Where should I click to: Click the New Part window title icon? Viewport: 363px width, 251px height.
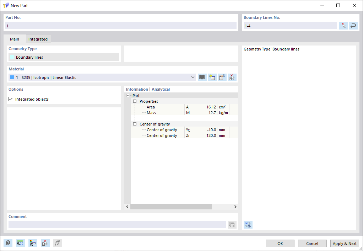coord(6,5)
